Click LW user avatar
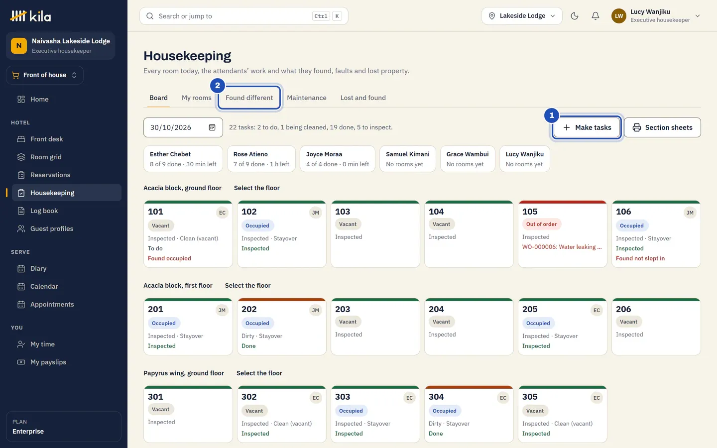Screen dimensions: 717x448 (619, 16)
